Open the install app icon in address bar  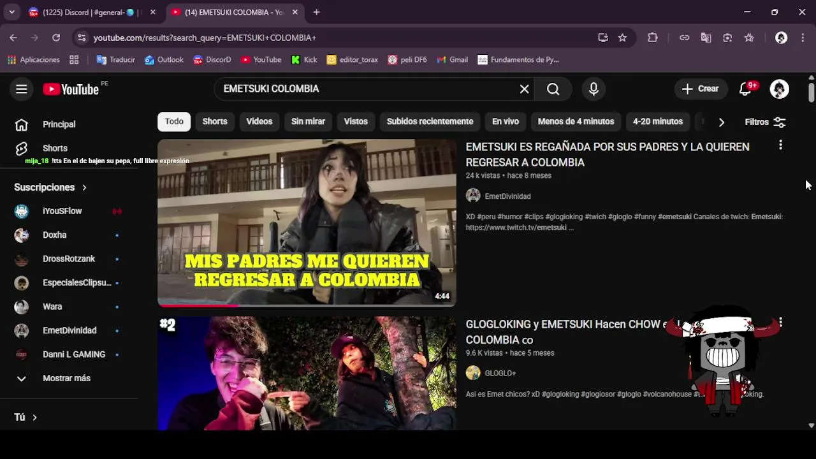603,38
